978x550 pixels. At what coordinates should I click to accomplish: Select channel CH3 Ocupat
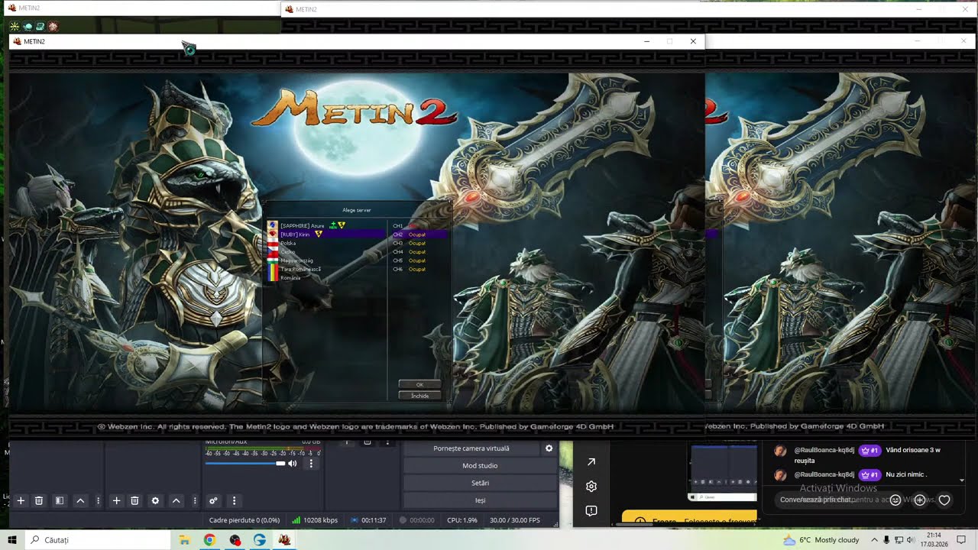tap(419, 243)
